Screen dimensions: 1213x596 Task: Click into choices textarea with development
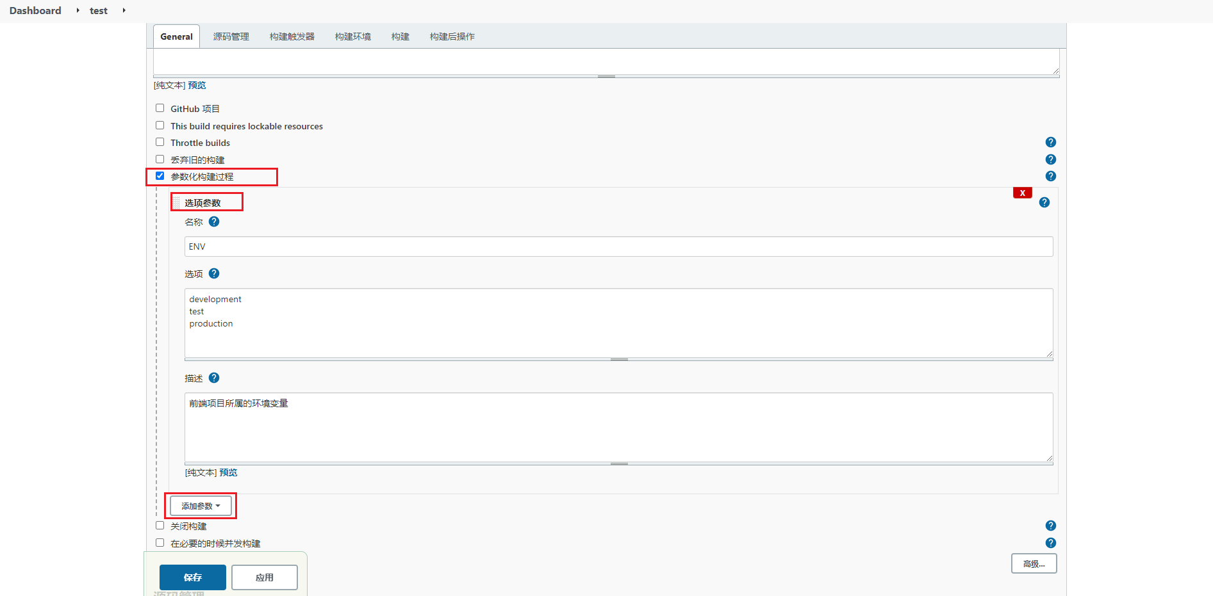point(619,323)
